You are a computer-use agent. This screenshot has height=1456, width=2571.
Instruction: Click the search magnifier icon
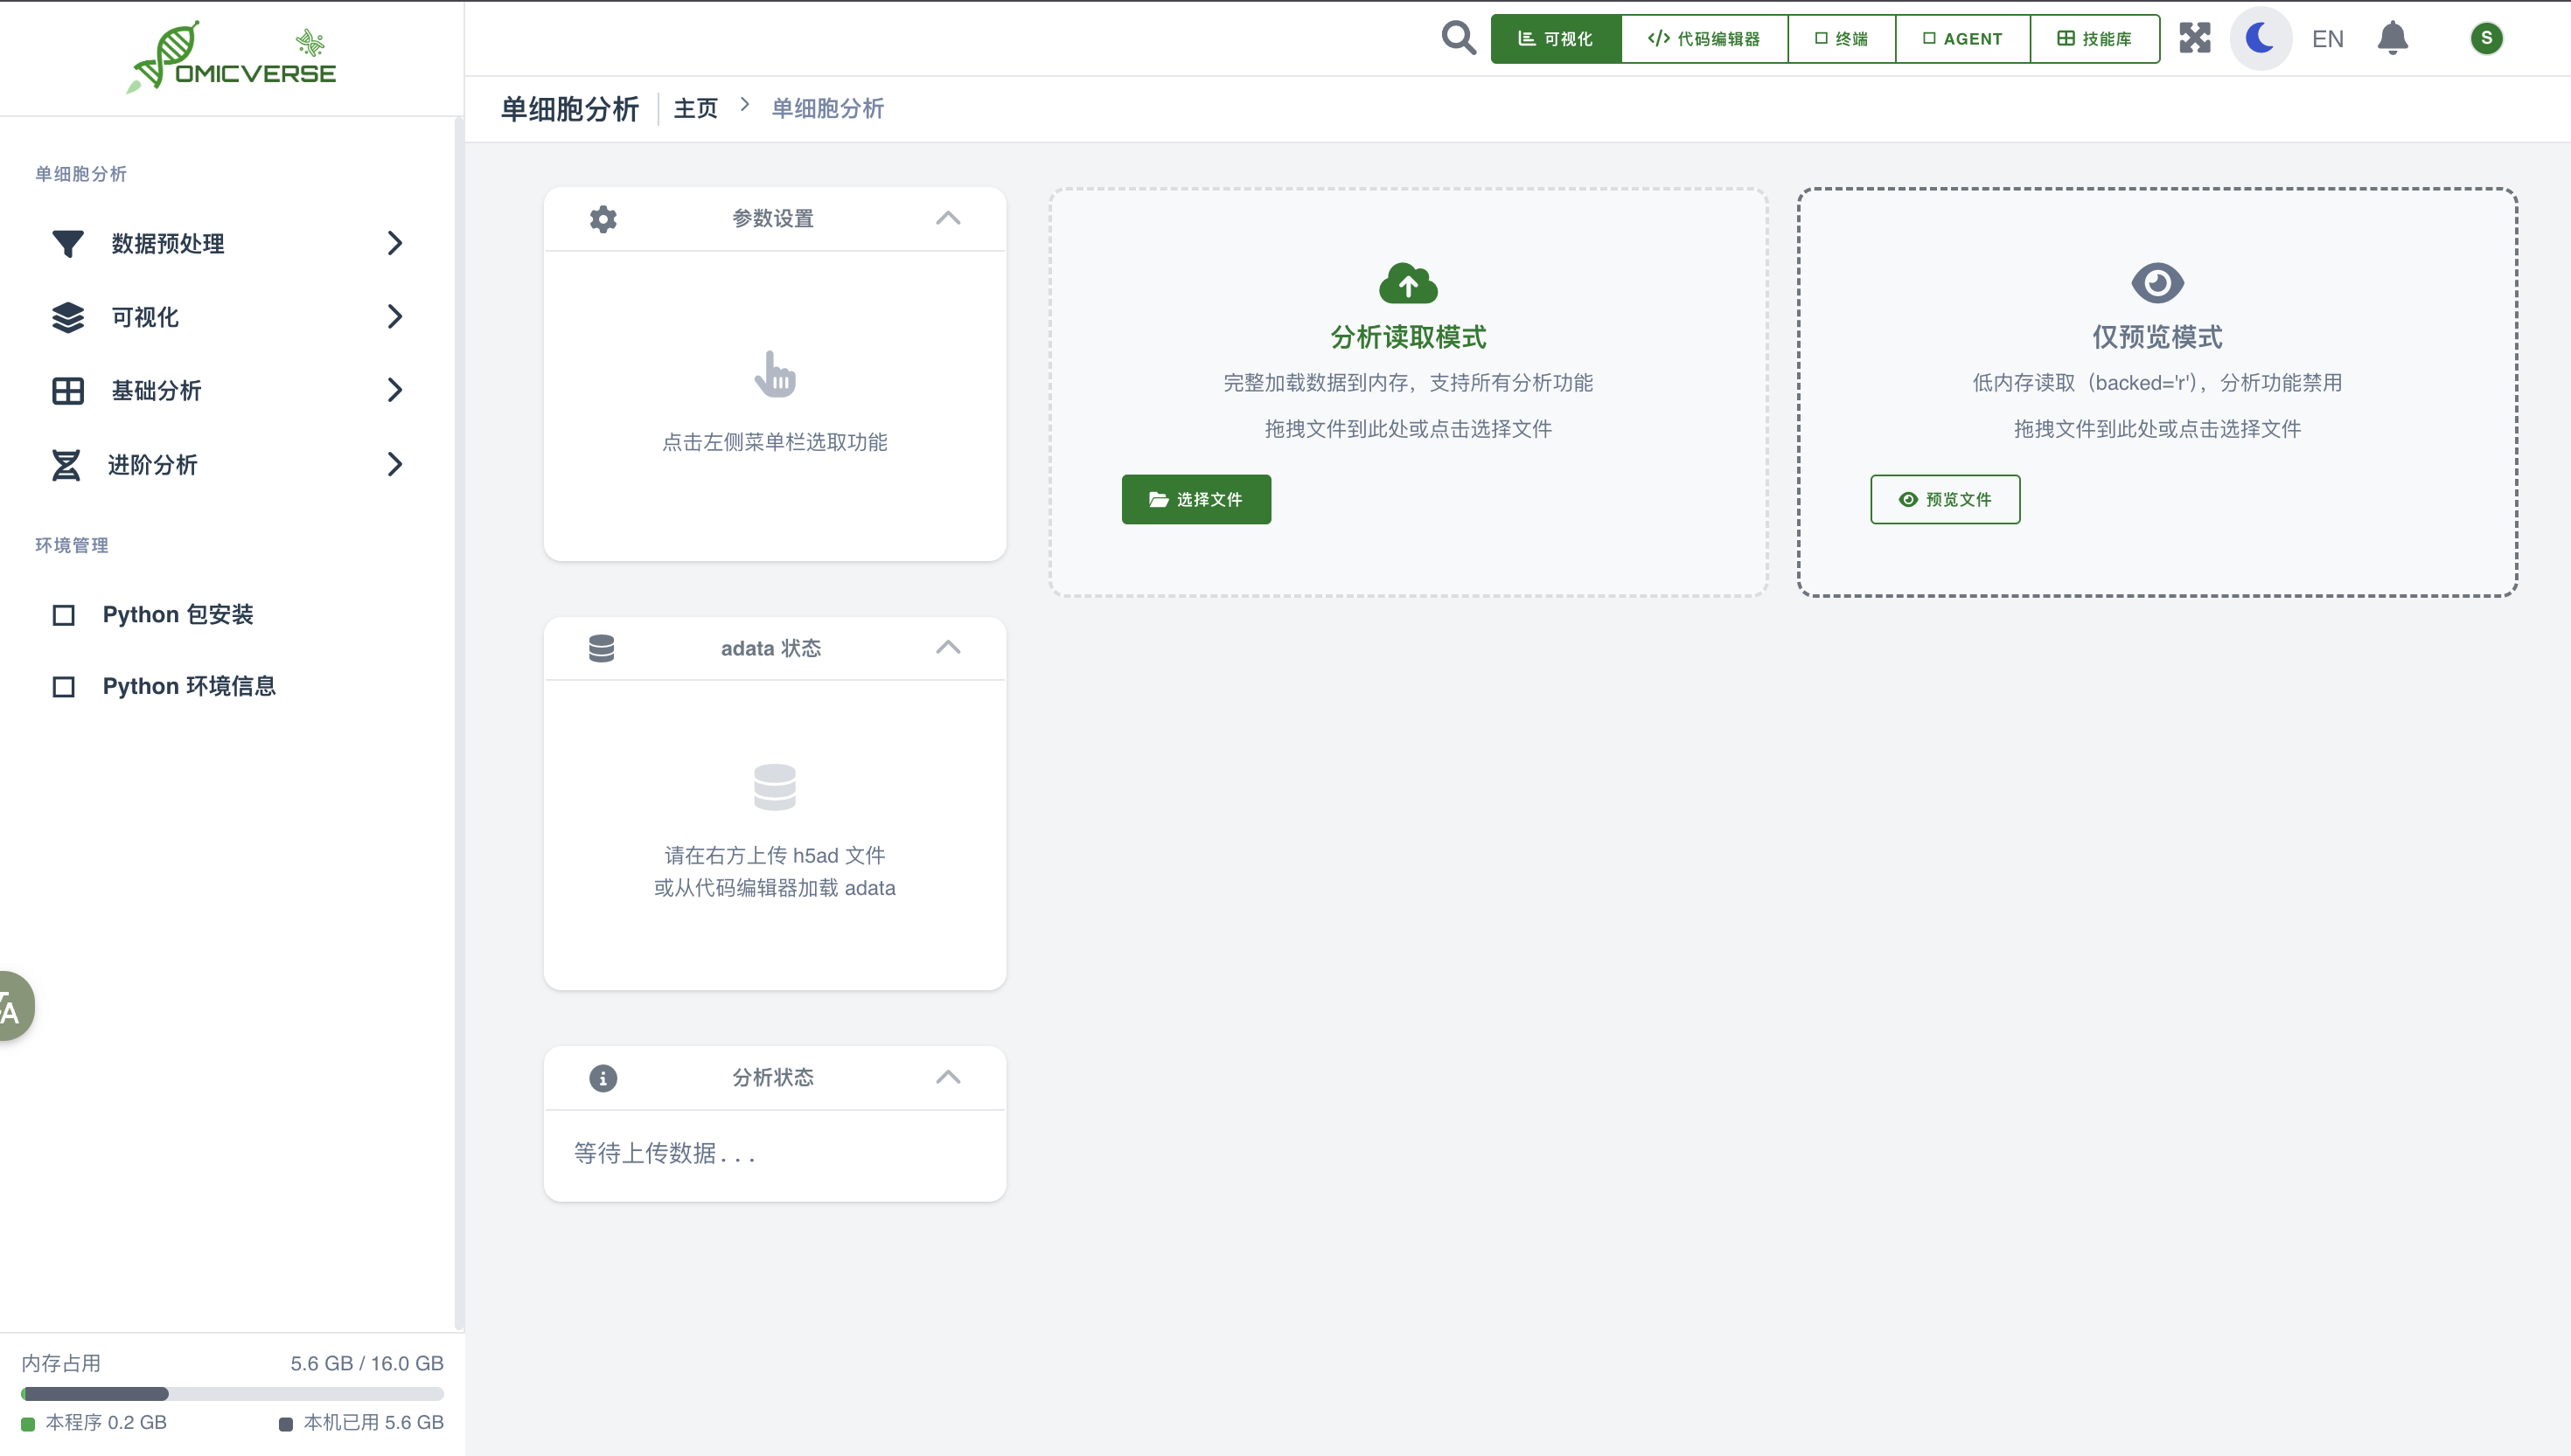click(1458, 38)
